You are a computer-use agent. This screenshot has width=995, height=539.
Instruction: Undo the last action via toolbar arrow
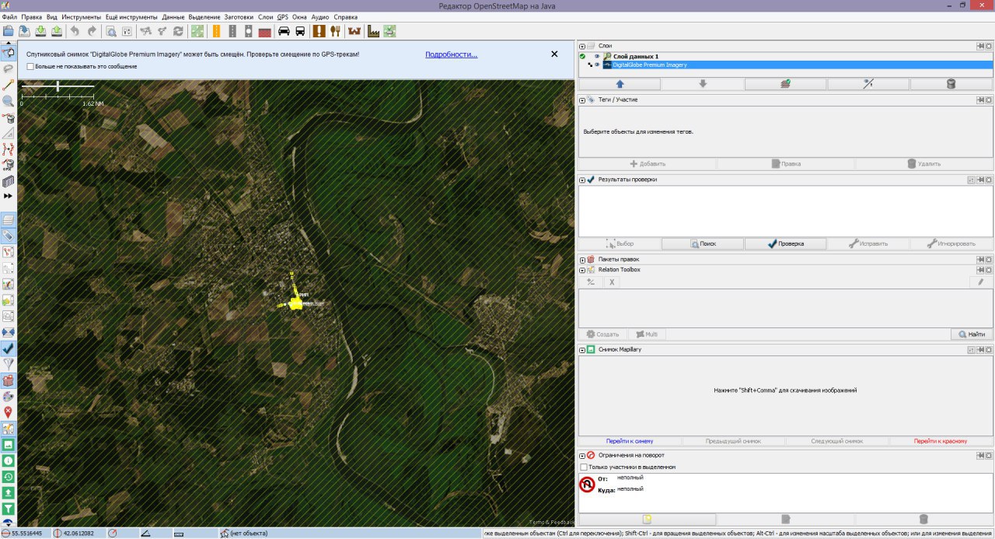(75, 31)
